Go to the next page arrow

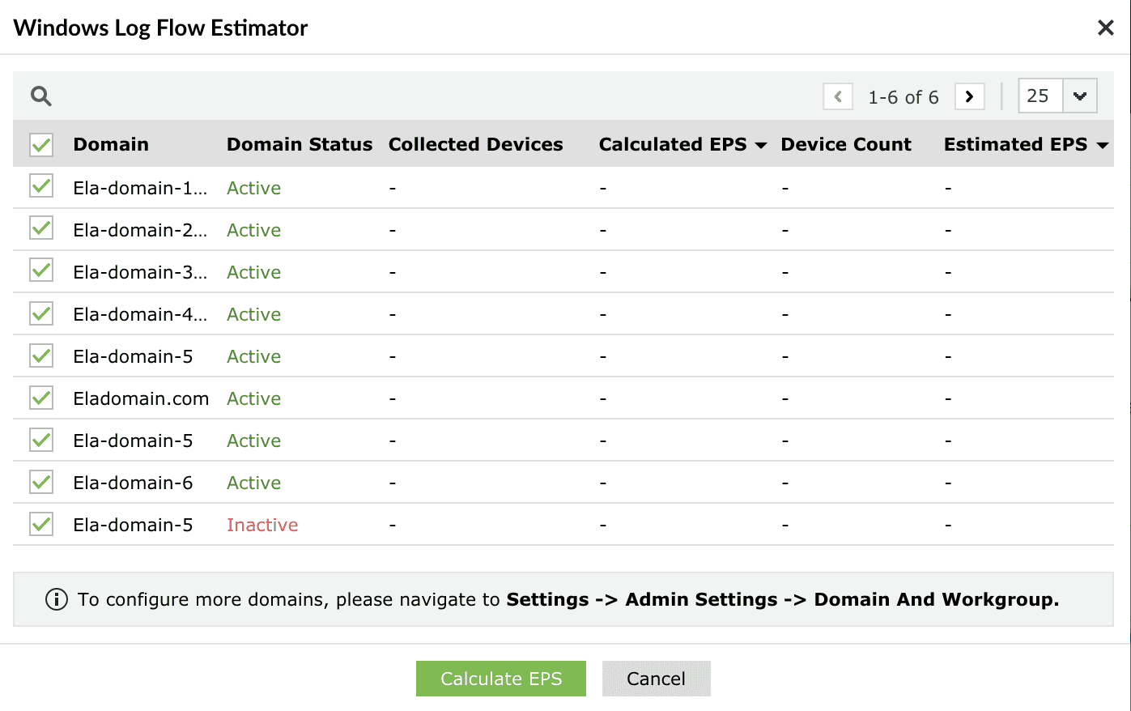969,96
